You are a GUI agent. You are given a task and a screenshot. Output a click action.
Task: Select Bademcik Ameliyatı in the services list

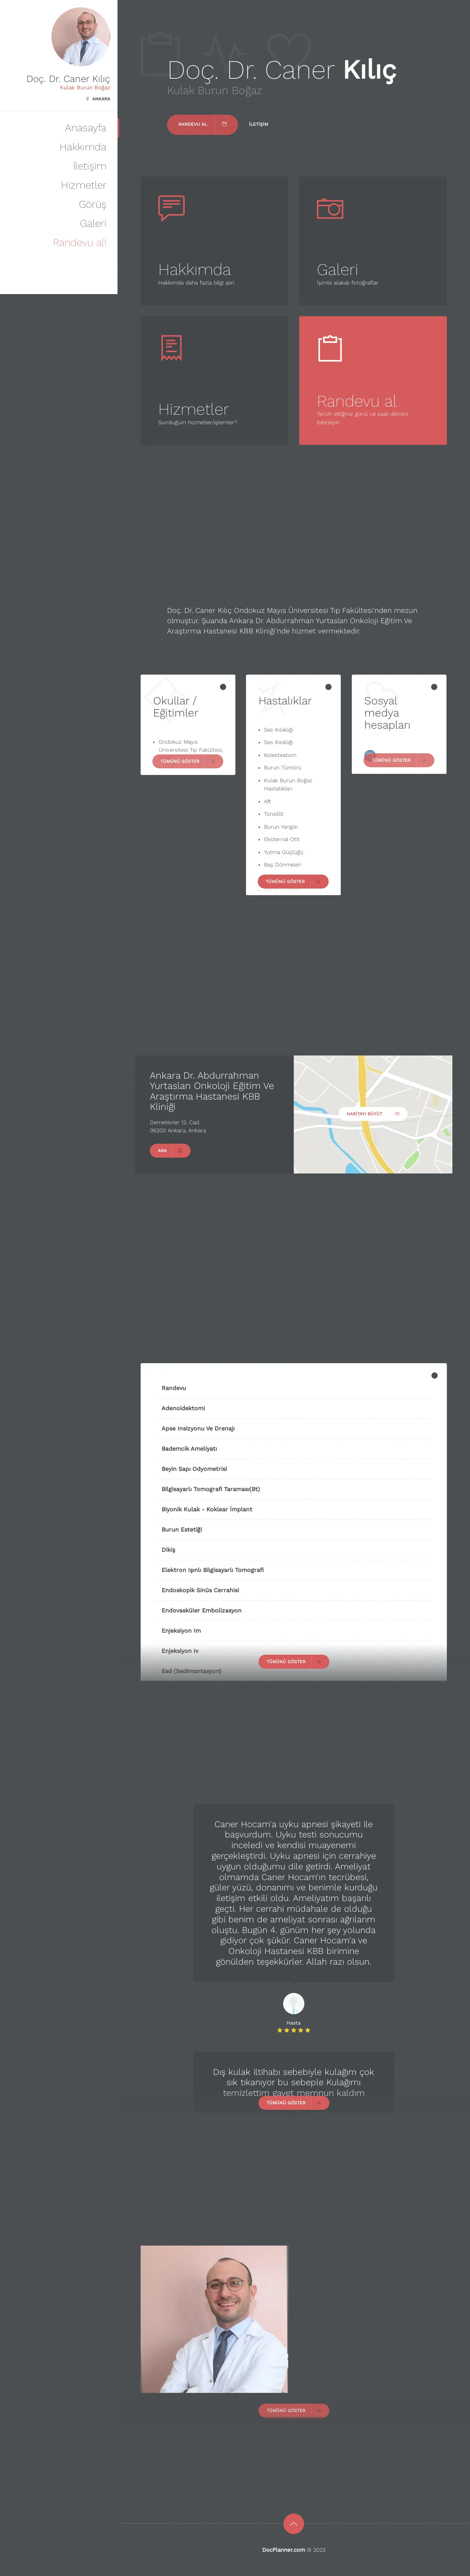(x=189, y=1448)
